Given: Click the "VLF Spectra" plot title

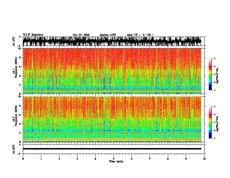Looking at the screenshot, I should 33,35.
